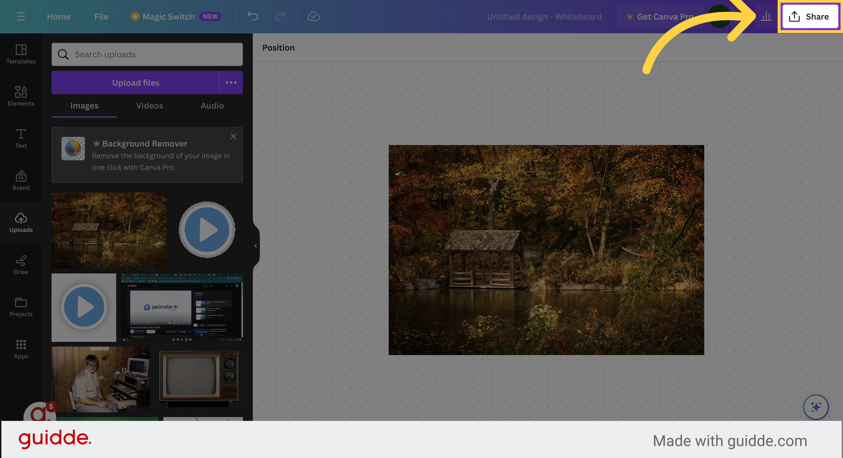Select the Elements tool in sidebar
This screenshot has width=843, height=458.
21,95
